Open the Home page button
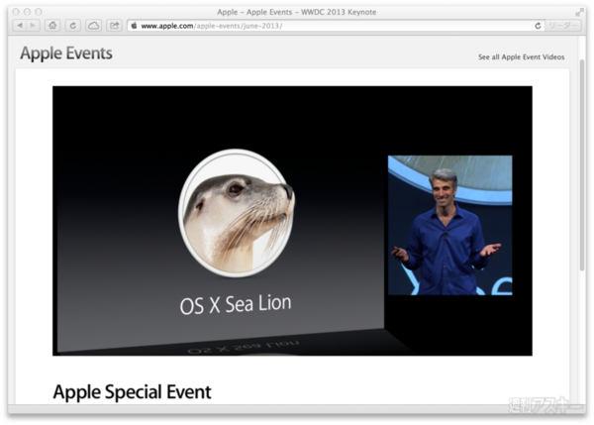 pos(52,26)
